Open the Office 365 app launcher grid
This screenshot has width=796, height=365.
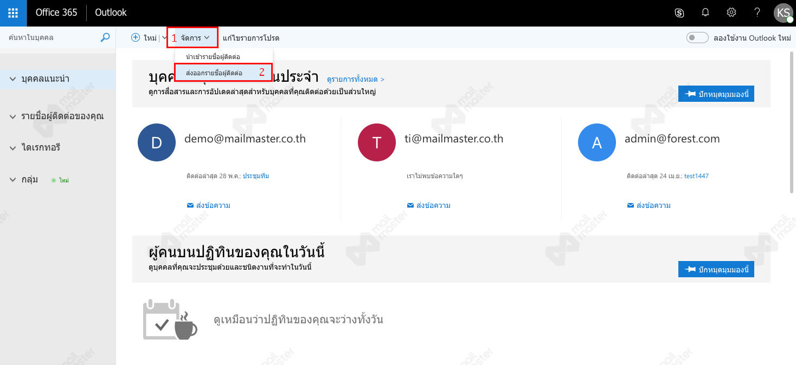13,13
